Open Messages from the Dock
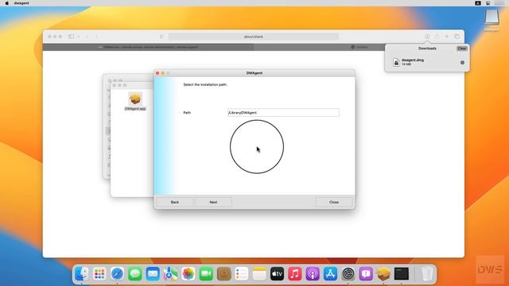 click(135, 274)
